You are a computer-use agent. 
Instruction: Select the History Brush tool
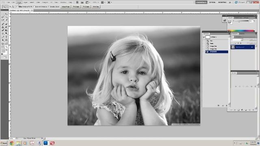tap(6, 27)
